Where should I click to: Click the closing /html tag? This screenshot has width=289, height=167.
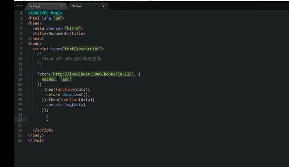pyautogui.click(x=36, y=141)
